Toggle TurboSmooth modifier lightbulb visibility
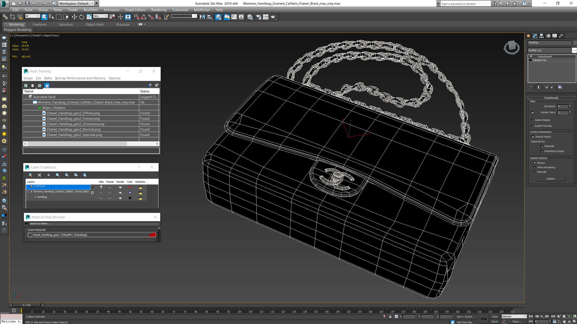Image resolution: width=577 pixels, height=324 pixels. click(531, 56)
